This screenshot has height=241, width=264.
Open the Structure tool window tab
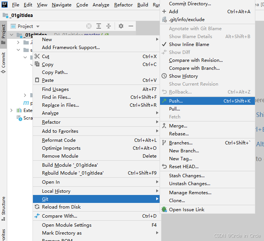tap(3, 206)
